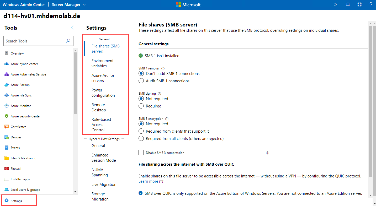Open Remote Desktop settings

click(x=99, y=107)
